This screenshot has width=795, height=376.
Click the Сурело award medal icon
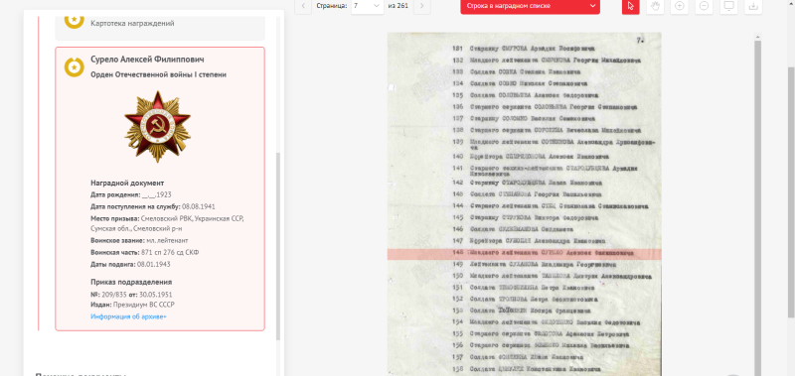pos(74,66)
